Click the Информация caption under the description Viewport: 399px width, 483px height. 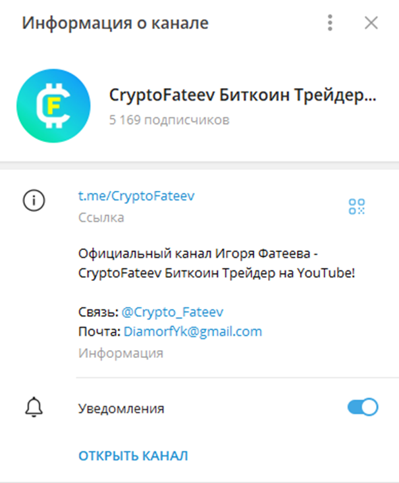[x=120, y=353]
